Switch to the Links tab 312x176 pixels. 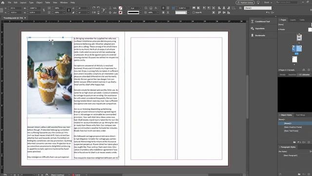pos(302,20)
